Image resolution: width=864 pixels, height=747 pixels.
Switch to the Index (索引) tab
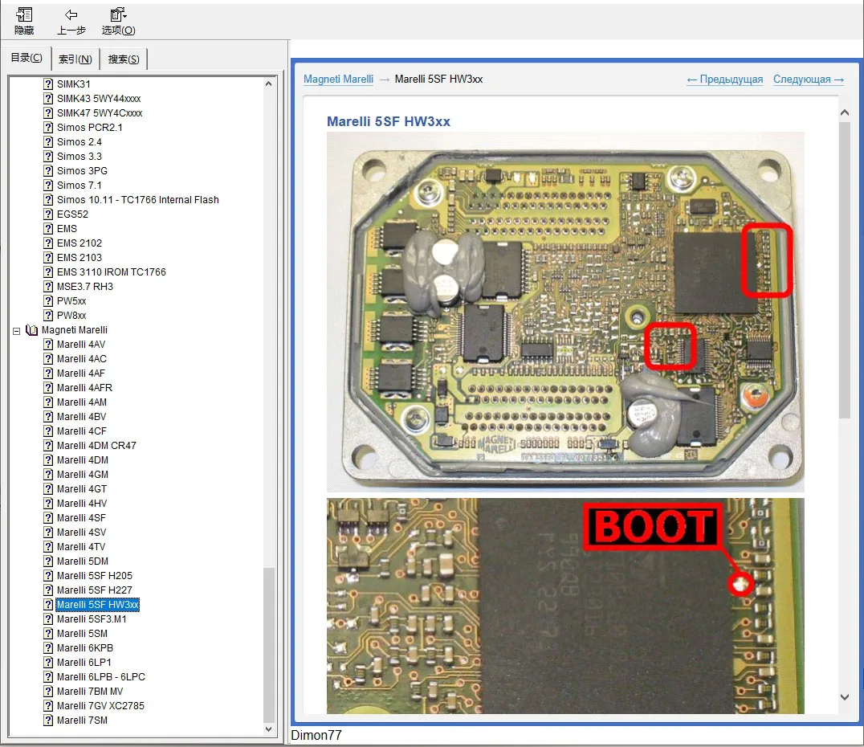(75, 59)
